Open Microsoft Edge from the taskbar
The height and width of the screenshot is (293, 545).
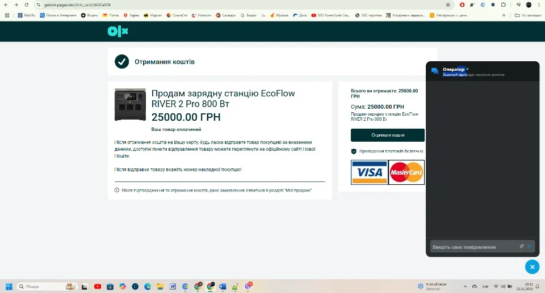(148, 286)
